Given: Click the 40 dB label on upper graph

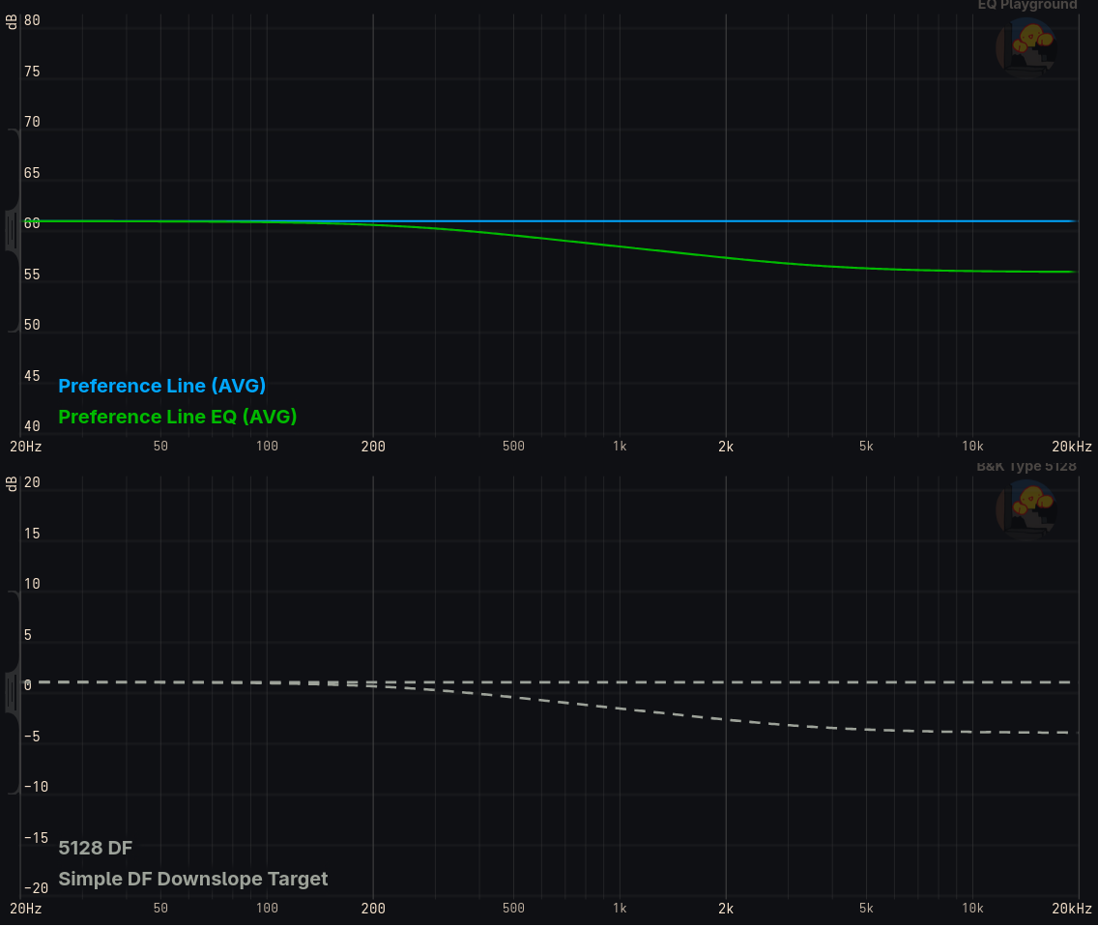Looking at the screenshot, I should coord(32,426).
